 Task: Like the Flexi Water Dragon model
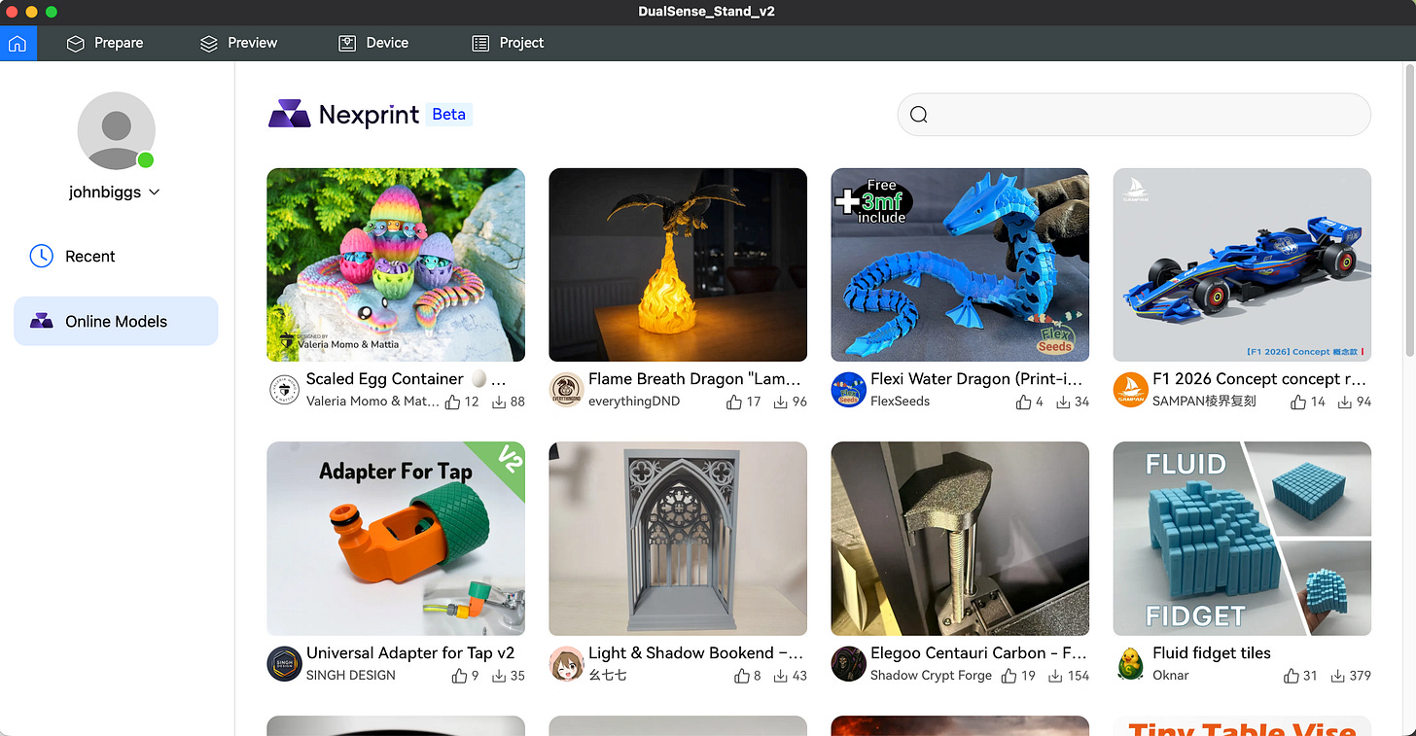click(x=1024, y=402)
